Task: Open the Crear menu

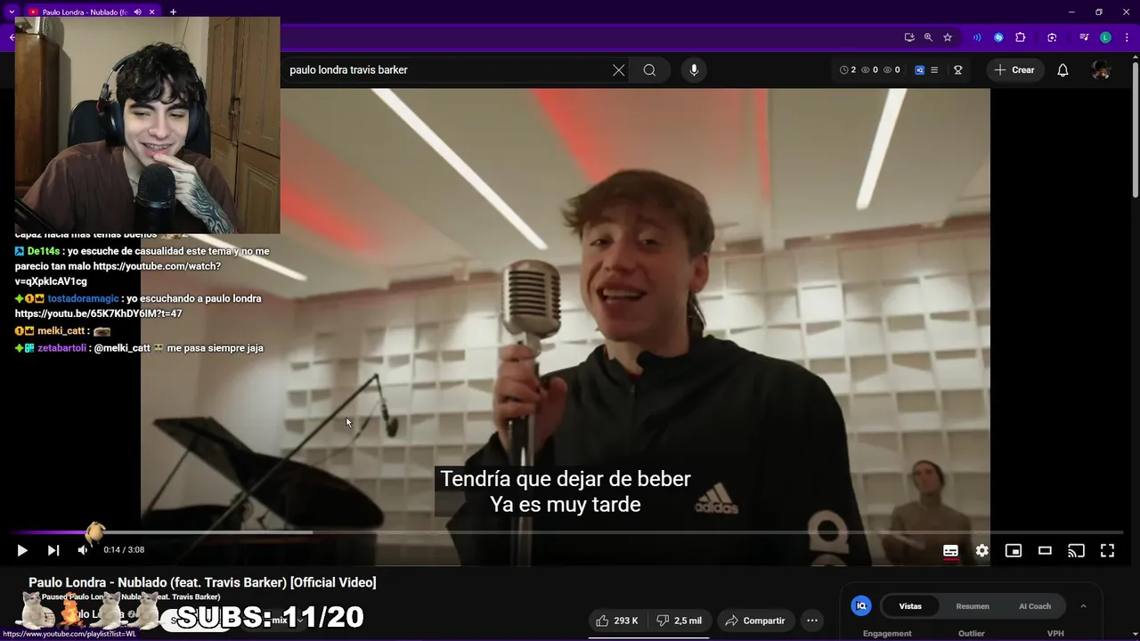Action: click(1014, 70)
